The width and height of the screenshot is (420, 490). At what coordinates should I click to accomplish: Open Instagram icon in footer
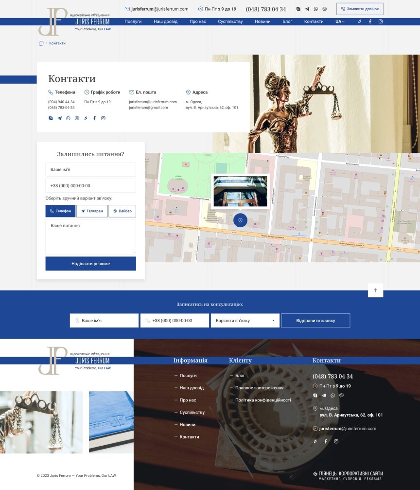(336, 441)
